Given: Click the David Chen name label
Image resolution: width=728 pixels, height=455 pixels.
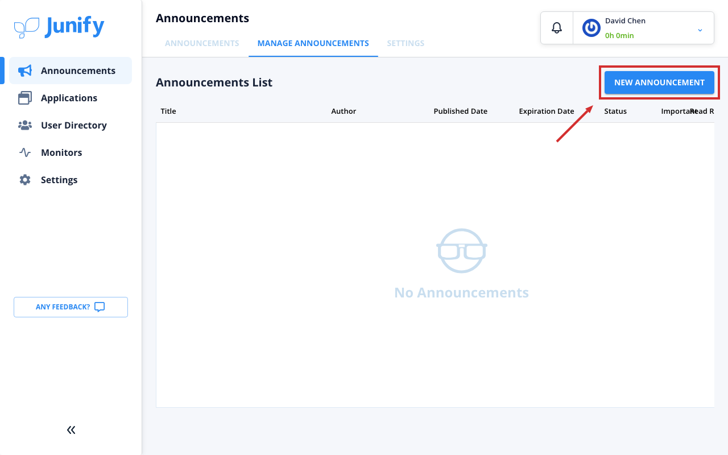Looking at the screenshot, I should (x=625, y=20).
